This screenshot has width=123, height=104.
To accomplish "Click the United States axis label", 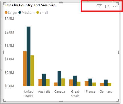I will click(29, 94).
